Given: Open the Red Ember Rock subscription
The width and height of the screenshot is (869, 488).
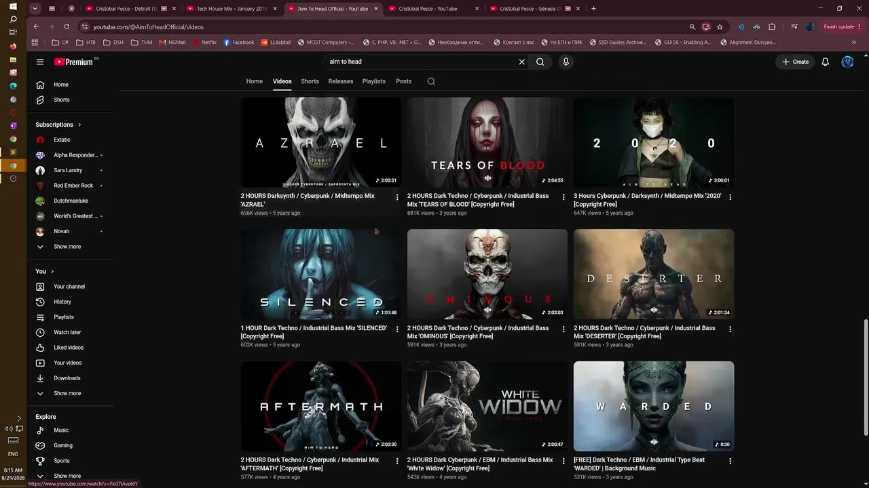Looking at the screenshot, I should pyautogui.click(x=73, y=186).
